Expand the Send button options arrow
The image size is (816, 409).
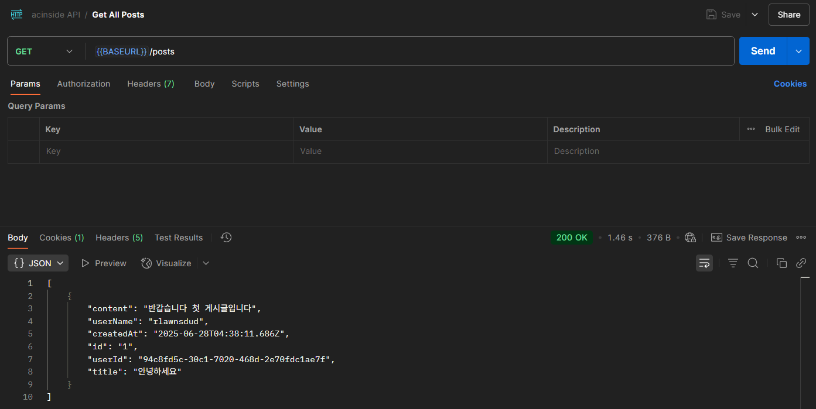click(x=798, y=51)
